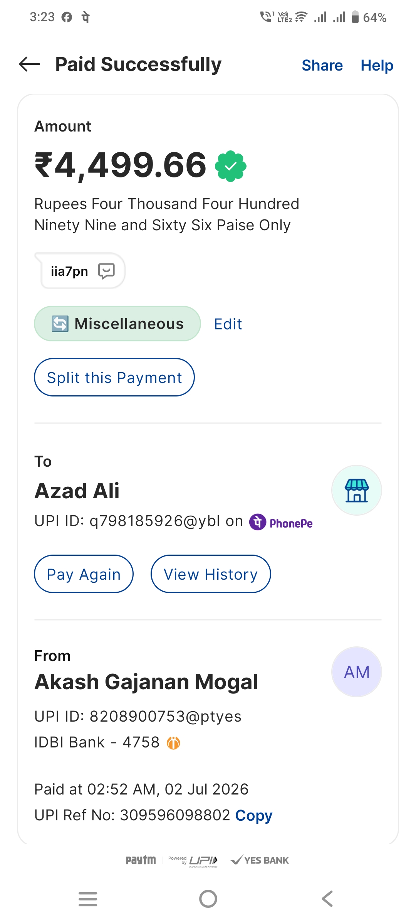Click Pay Again button
Screen dimensions: 416x921
pyautogui.click(x=84, y=574)
